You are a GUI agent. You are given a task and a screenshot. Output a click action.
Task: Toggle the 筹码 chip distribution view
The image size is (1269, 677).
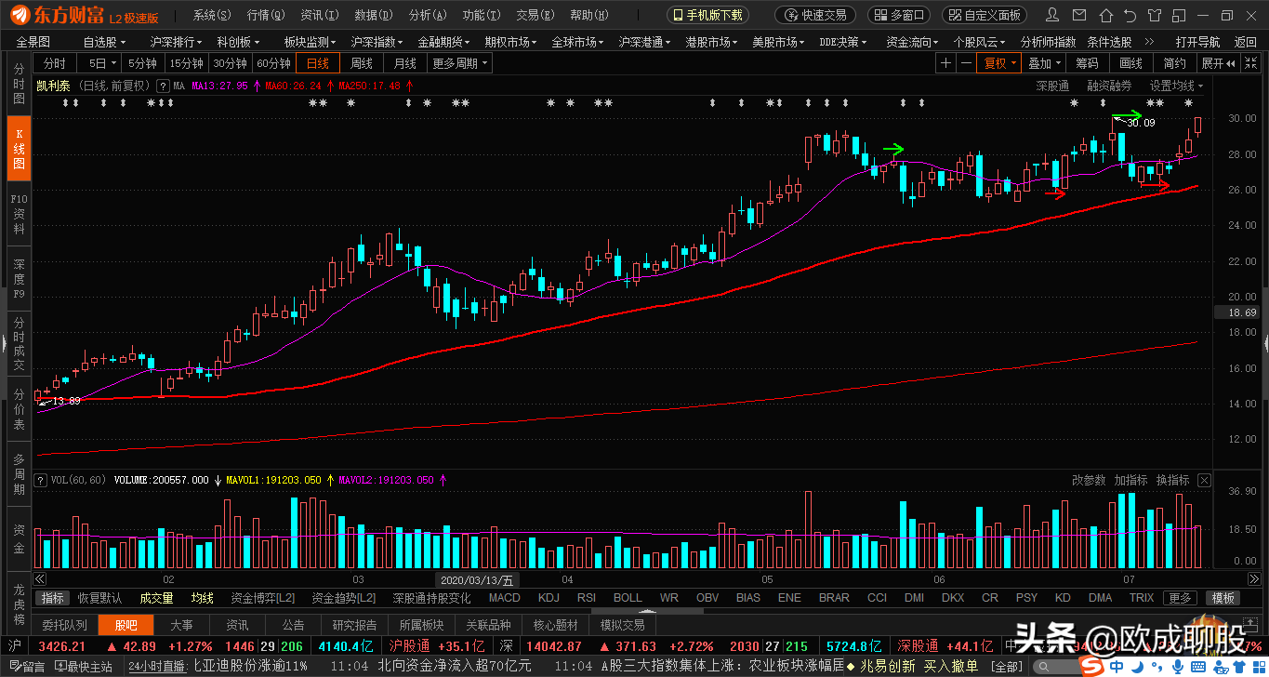(x=1087, y=63)
